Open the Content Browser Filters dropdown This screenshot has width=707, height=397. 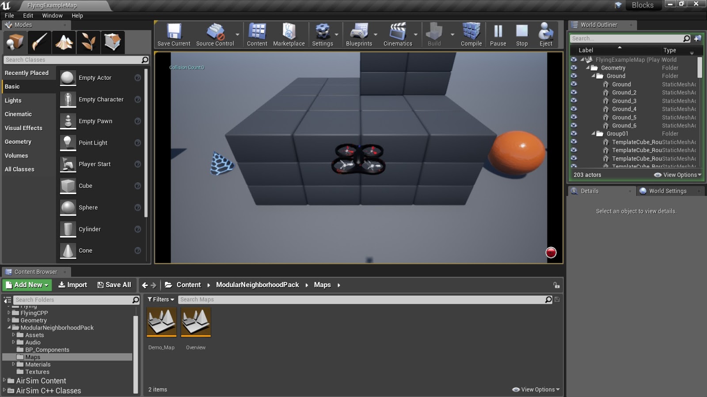tap(161, 300)
